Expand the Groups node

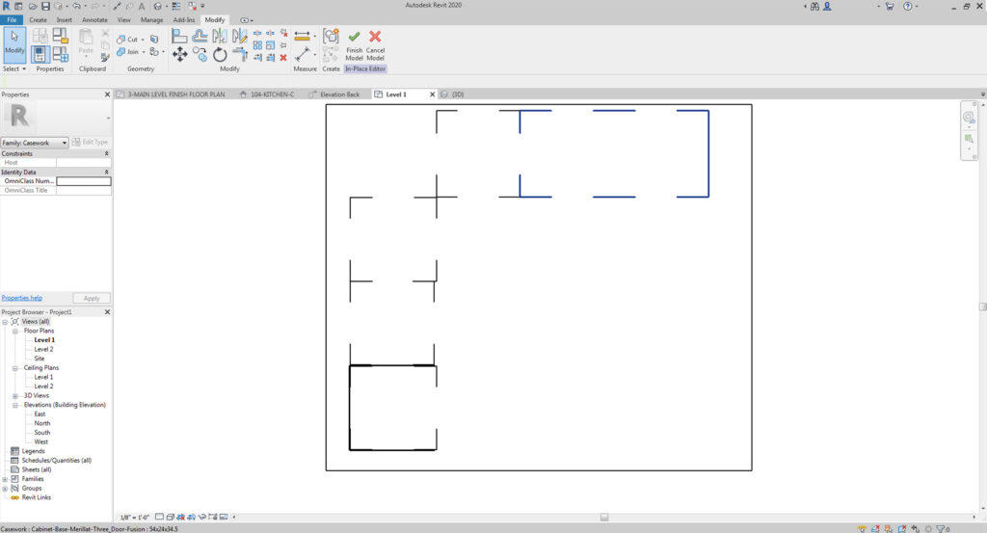[5, 489]
